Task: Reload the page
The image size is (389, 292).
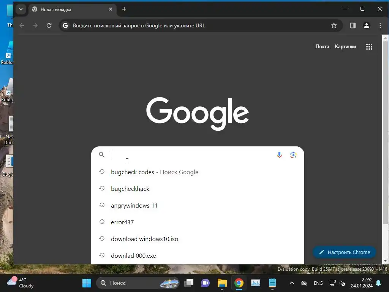Action: click(x=49, y=25)
